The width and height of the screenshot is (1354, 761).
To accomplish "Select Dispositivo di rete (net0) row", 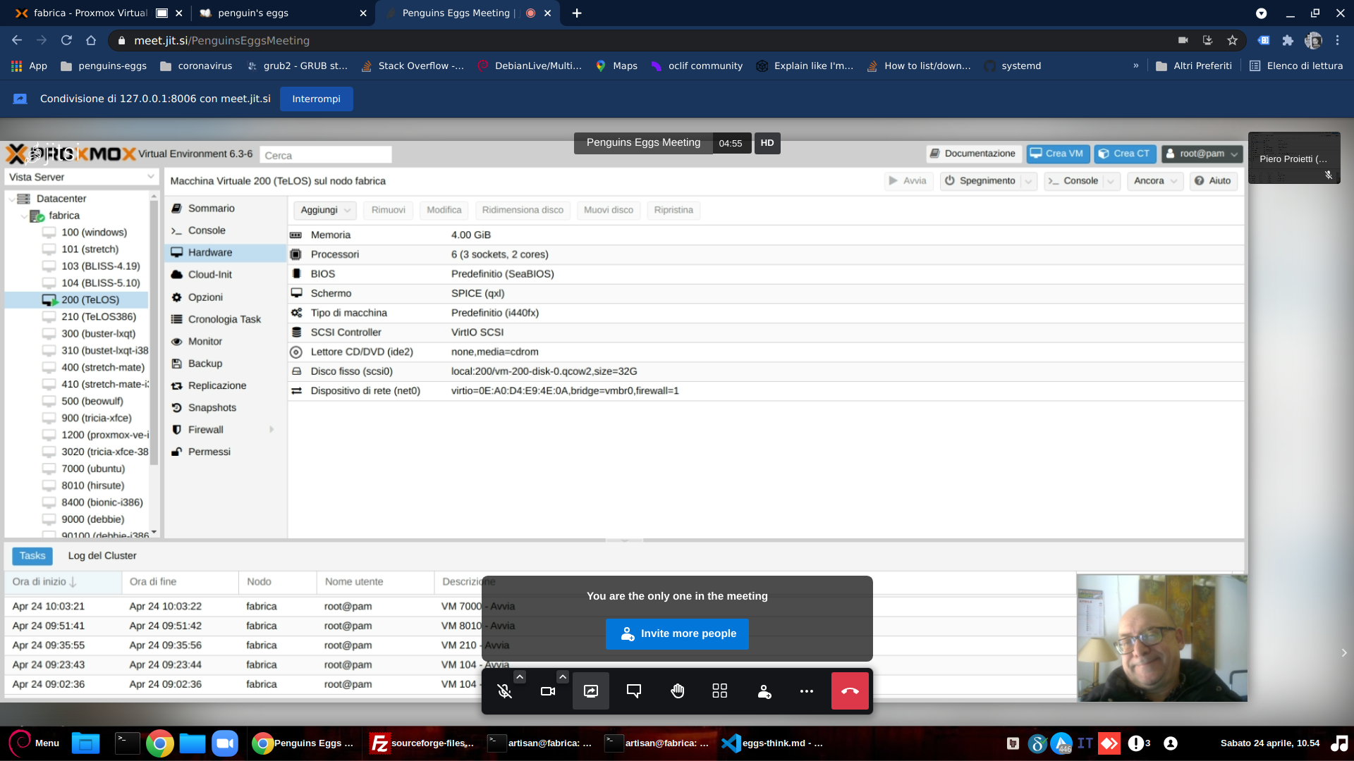I will click(x=765, y=391).
